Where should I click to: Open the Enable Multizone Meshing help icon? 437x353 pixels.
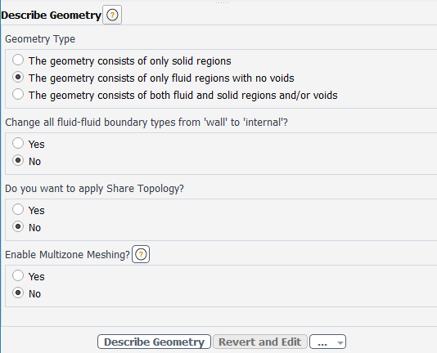click(141, 254)
